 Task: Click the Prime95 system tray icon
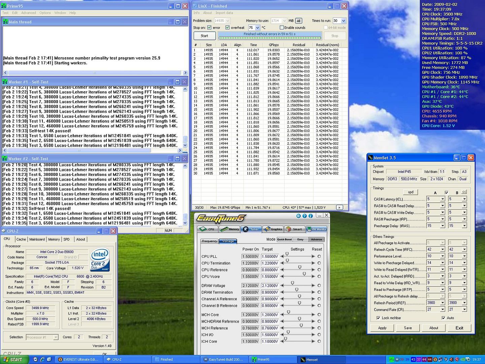[x=391, y=360]
